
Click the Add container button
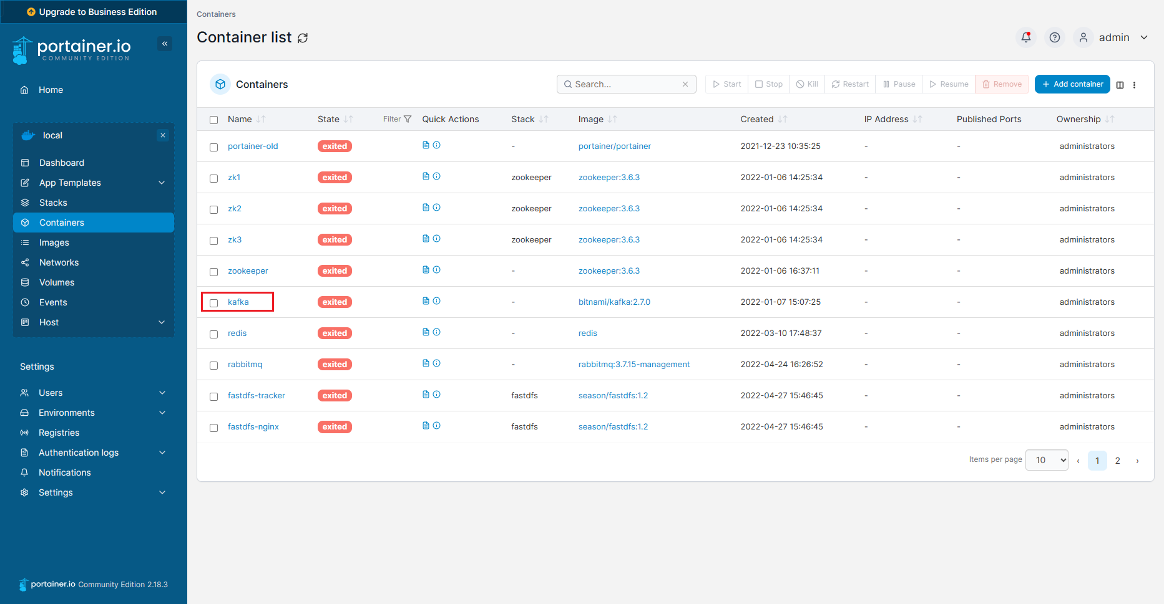coord(1072,84)
